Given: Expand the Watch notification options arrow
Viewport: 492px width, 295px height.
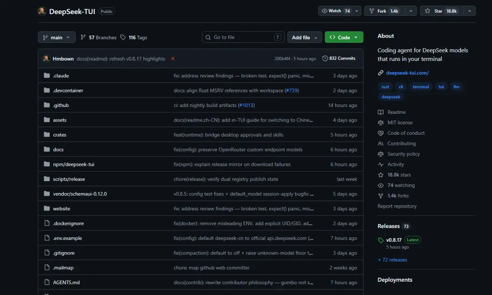Looking at the screenshot, I should [356, 11].
